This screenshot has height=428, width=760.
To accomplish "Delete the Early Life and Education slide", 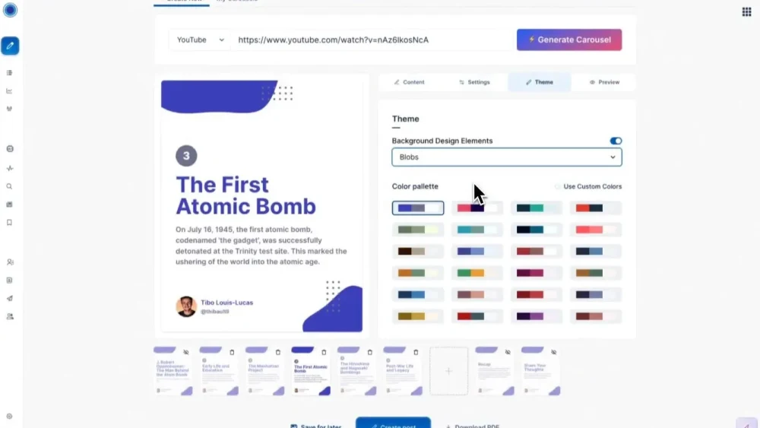I will (232, 353).
